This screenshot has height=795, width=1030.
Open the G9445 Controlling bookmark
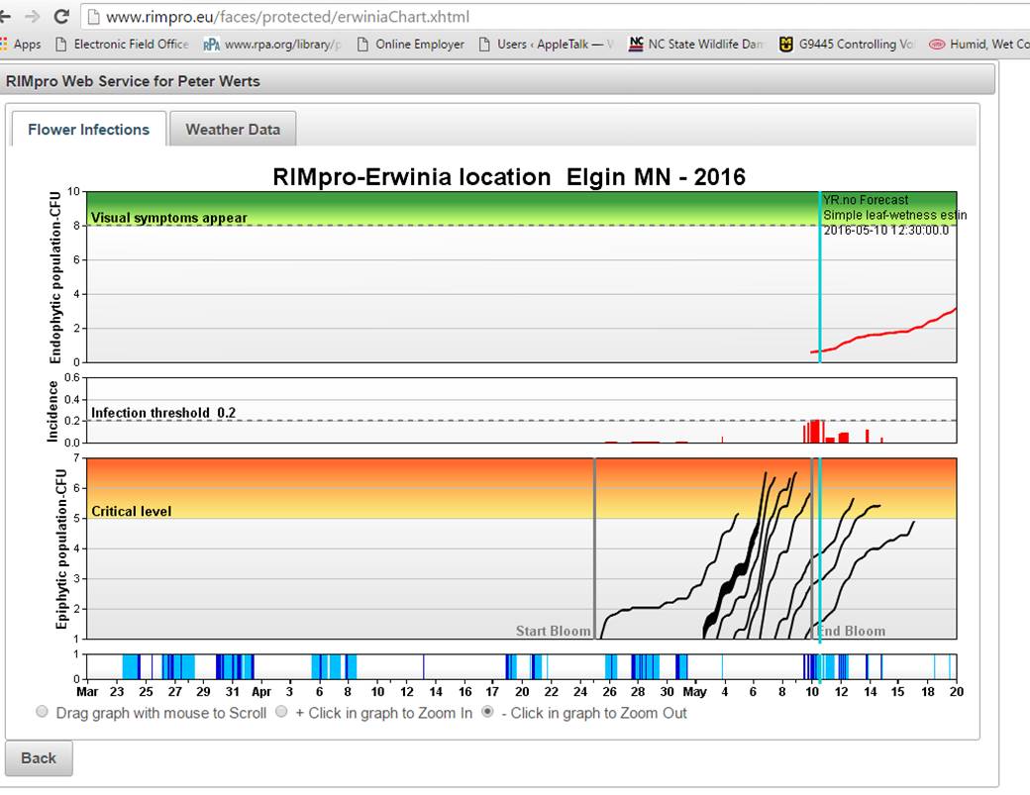[847, 45]
